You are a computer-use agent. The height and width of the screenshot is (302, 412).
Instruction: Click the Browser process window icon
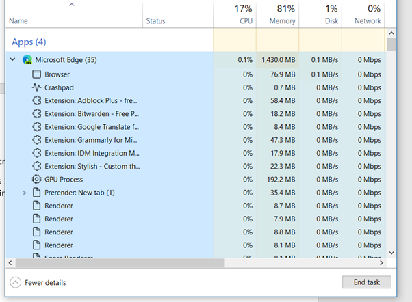click(36, 74)
